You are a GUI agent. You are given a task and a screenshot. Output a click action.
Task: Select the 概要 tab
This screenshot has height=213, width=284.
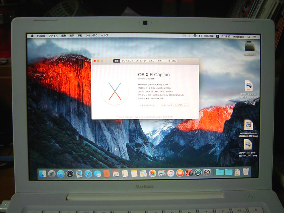coord(117,61)
